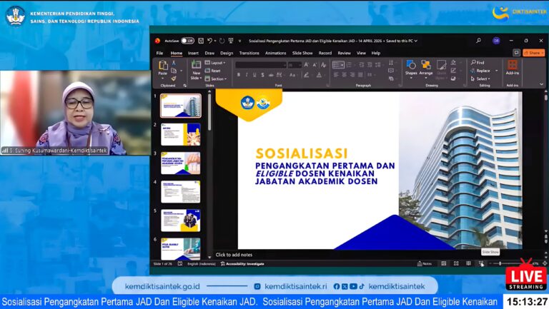Open the Slide Show tab
This screenshot has width=549, height=309.
point(302,53)
